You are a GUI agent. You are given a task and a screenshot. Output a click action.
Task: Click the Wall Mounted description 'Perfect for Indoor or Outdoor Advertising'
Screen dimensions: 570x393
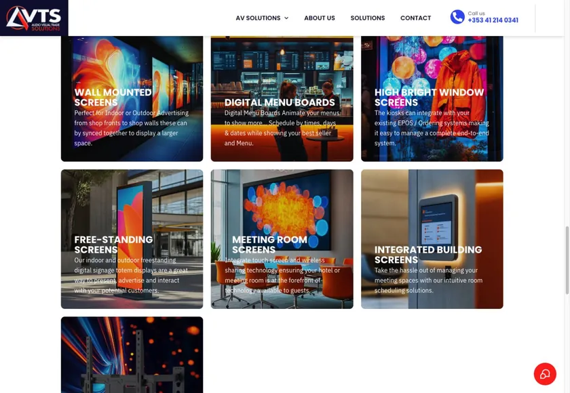[132, 113]
